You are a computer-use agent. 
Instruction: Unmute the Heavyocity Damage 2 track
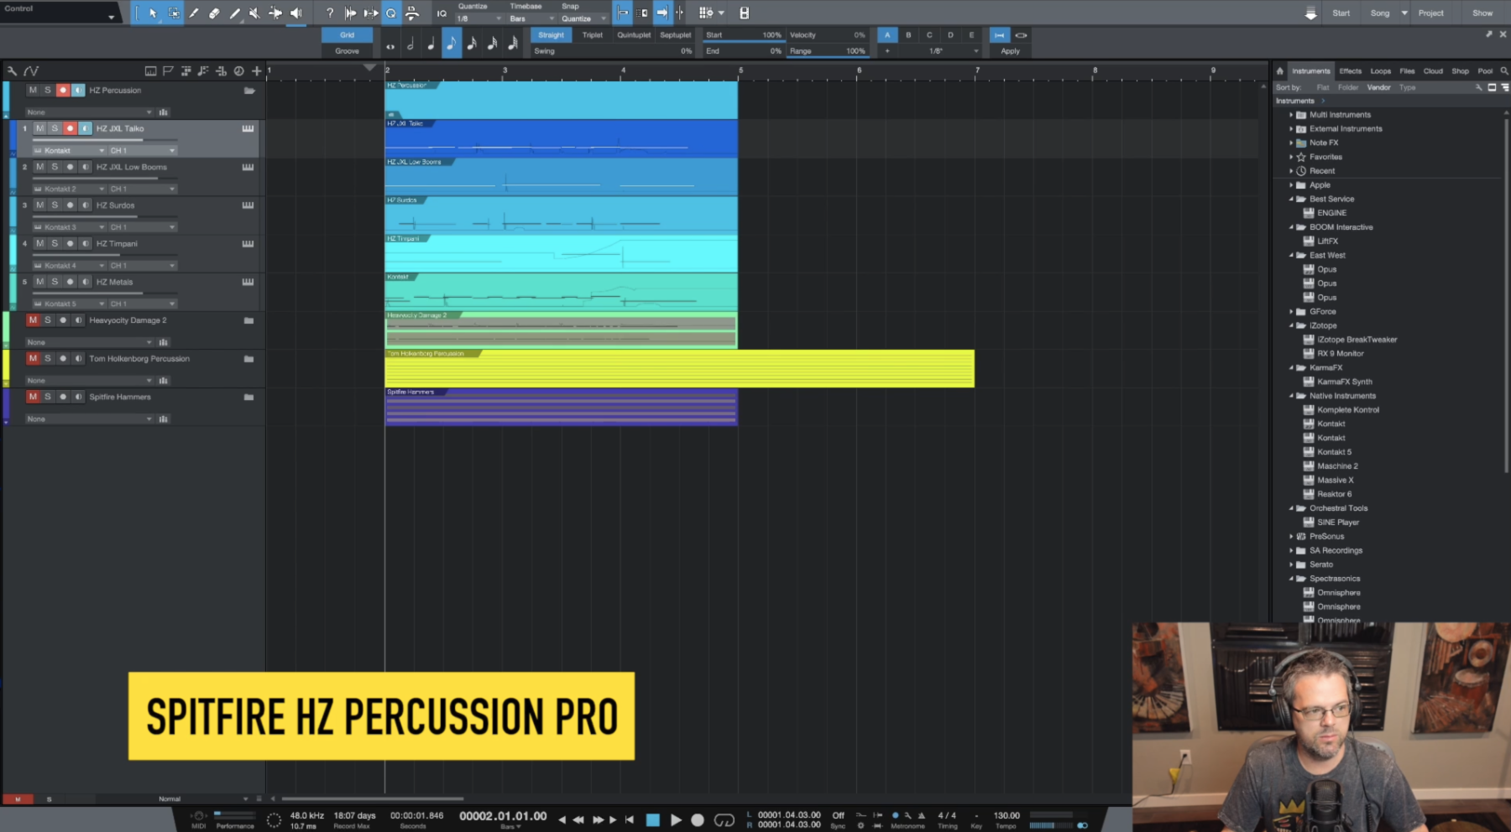click(33, 320)
